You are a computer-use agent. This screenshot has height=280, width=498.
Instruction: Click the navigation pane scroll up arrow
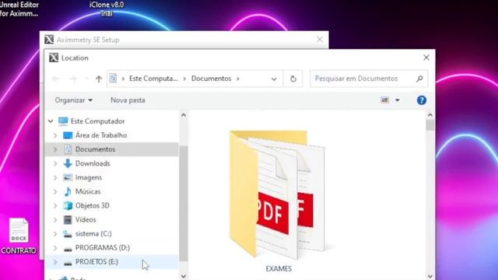coord(184,115)
